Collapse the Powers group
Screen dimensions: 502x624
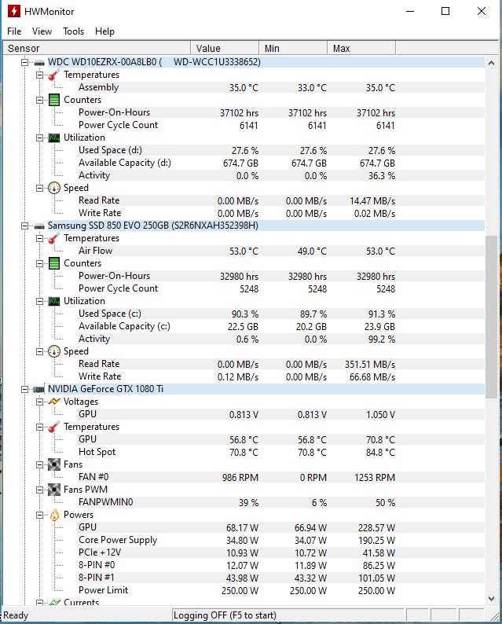click(40, 515)
